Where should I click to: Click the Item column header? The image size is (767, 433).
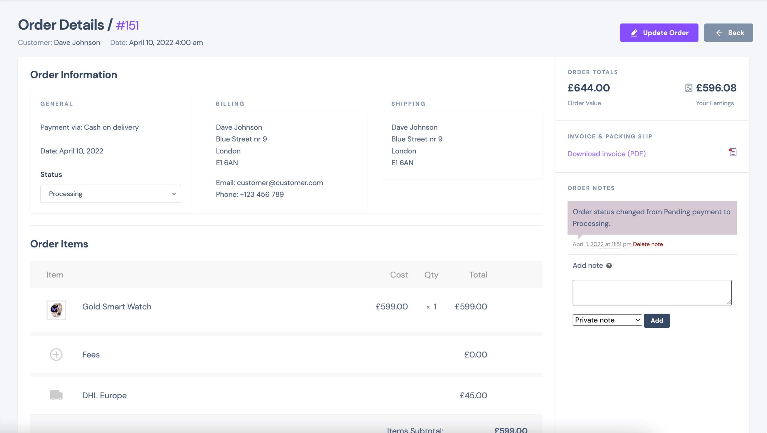tap(55, 275)
